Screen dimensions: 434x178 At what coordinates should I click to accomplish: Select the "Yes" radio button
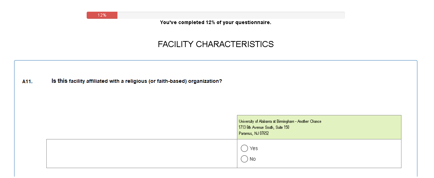(244, 148)
